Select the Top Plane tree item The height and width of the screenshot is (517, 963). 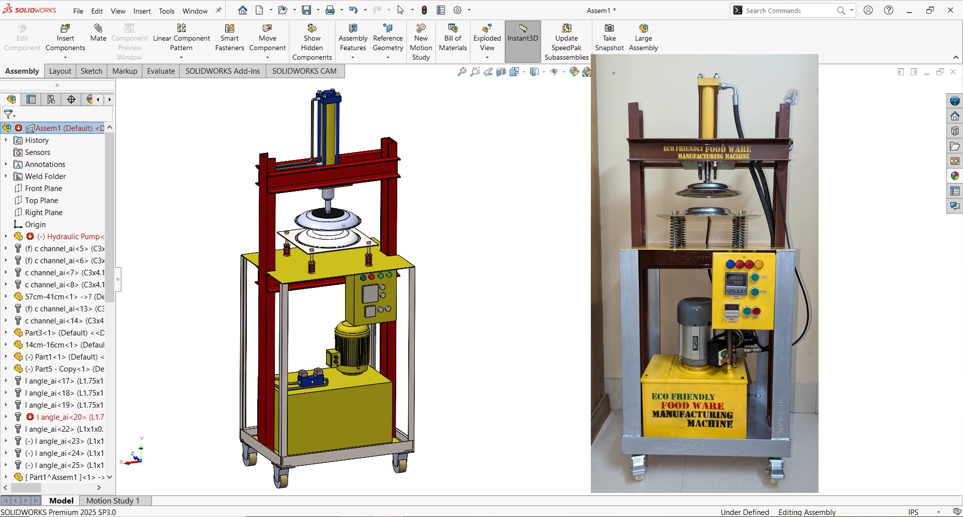tap(42, 200)
